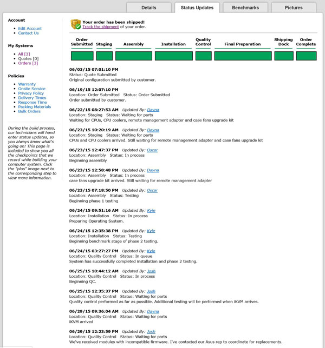This screenshot has width=325, height=348.
Task: Click 'Original configuration submitted by customer.' text
Action: click(112, 80)
